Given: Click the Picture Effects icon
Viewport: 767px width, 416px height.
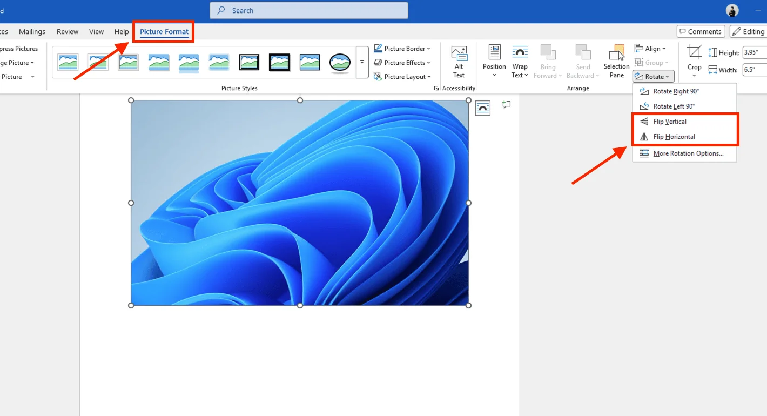Looking at the screenshot, I should click(378, 62).
